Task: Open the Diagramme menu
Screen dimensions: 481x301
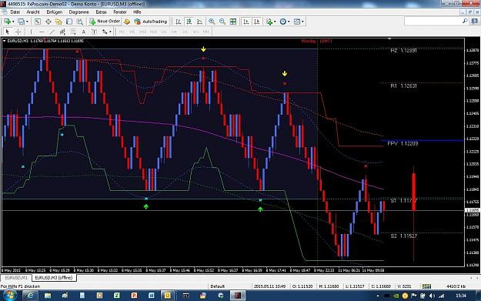Action: [78, 12]
